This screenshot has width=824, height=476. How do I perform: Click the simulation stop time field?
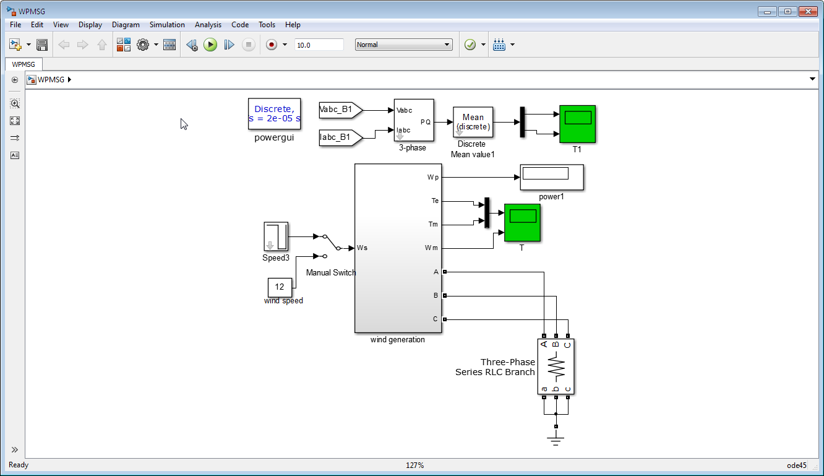[319, 45]
